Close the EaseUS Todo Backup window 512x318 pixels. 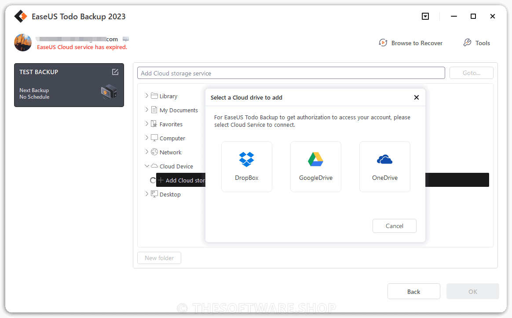pyautogui.click(x=493, y=16)
